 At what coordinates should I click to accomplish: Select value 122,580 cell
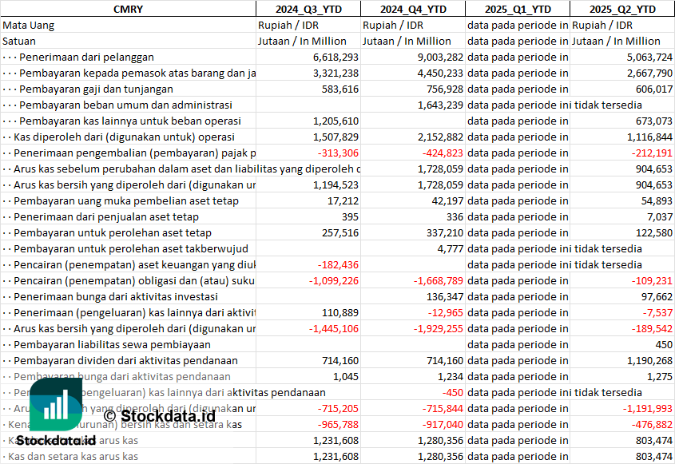pos(622,233)
